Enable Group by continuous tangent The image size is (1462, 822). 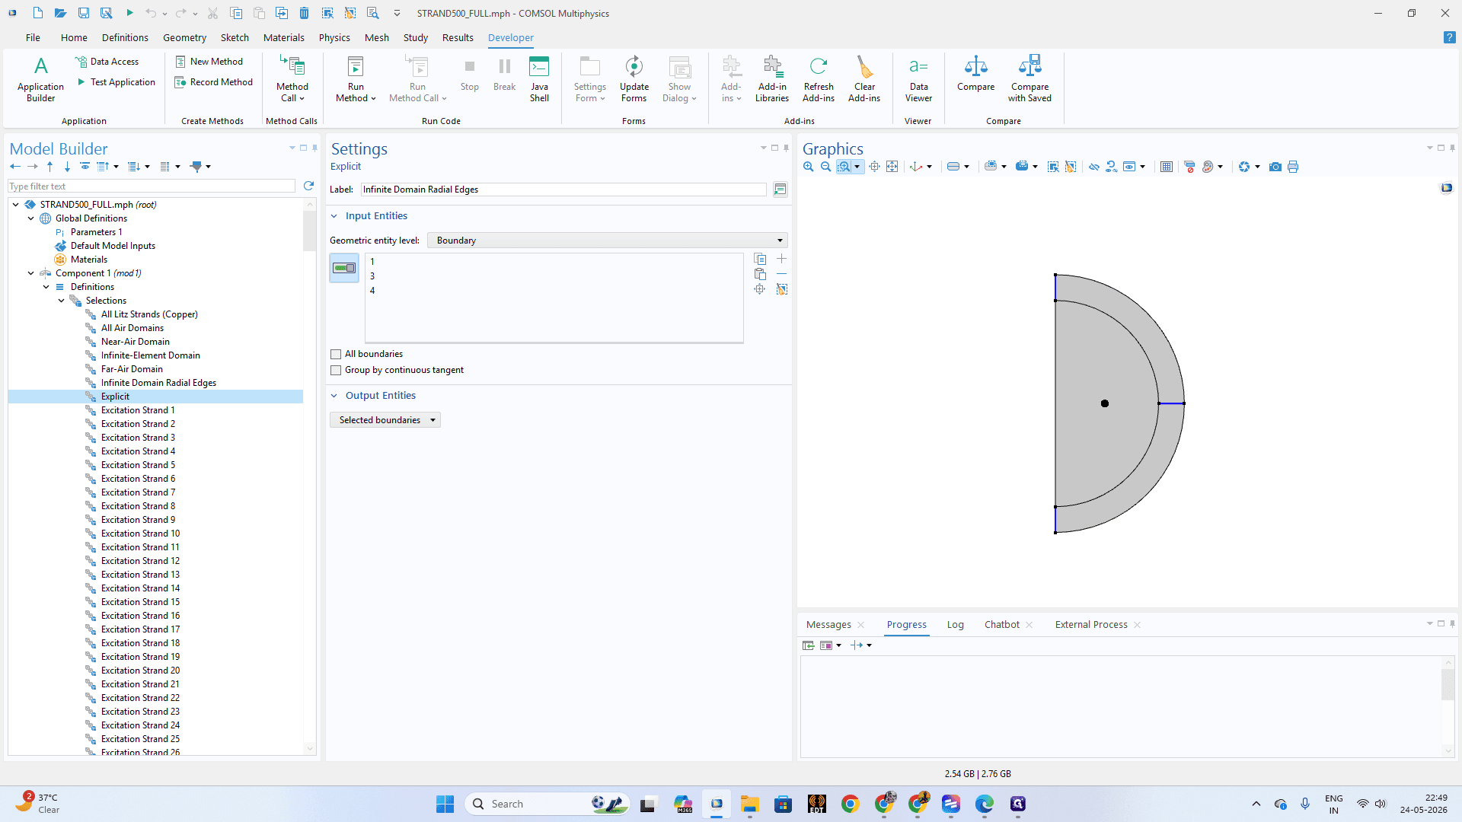click(x=336, y=370)
